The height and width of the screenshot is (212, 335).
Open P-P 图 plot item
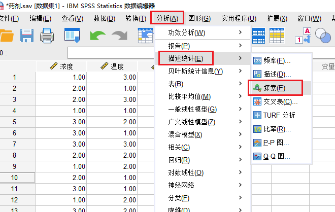[x=281, y=143]
